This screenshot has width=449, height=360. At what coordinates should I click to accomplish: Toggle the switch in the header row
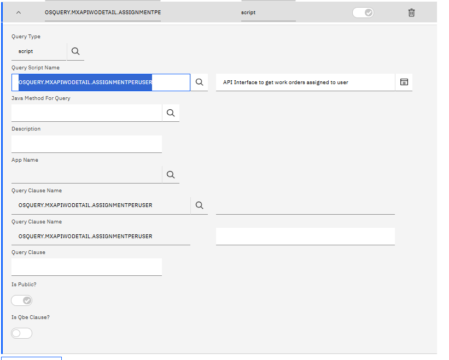(363, 13)
